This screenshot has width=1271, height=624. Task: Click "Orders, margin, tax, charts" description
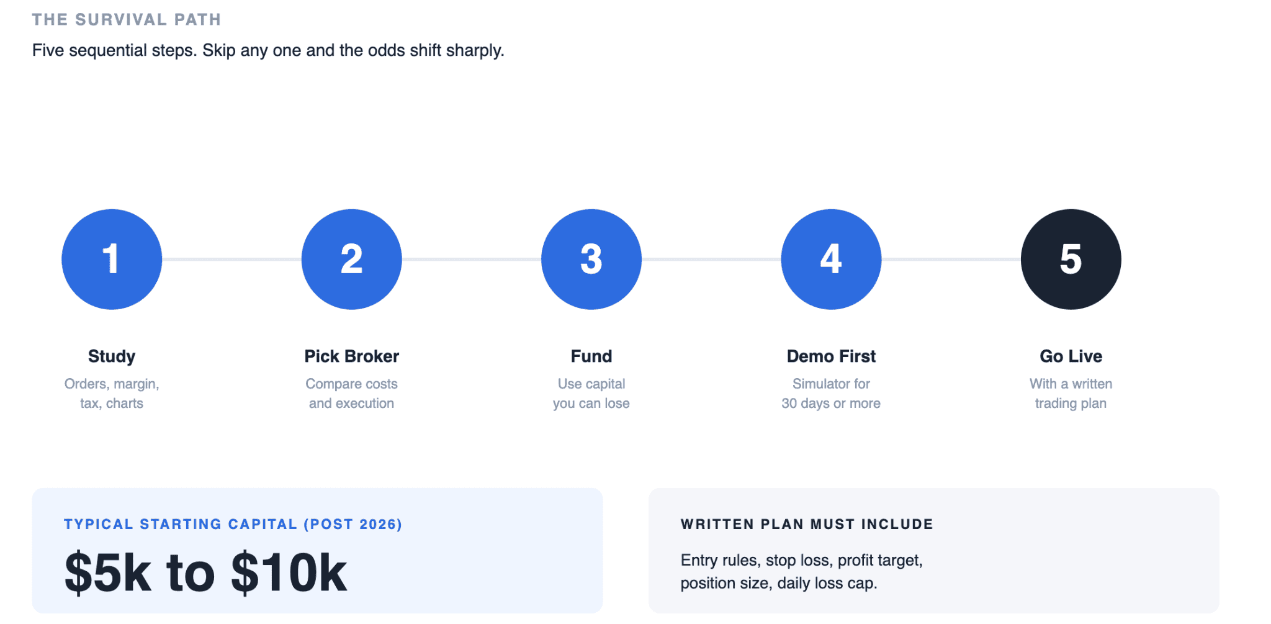[112, 394]
